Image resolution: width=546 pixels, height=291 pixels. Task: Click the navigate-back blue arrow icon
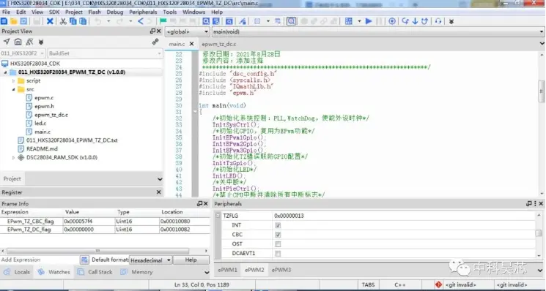tap(141, 21)
